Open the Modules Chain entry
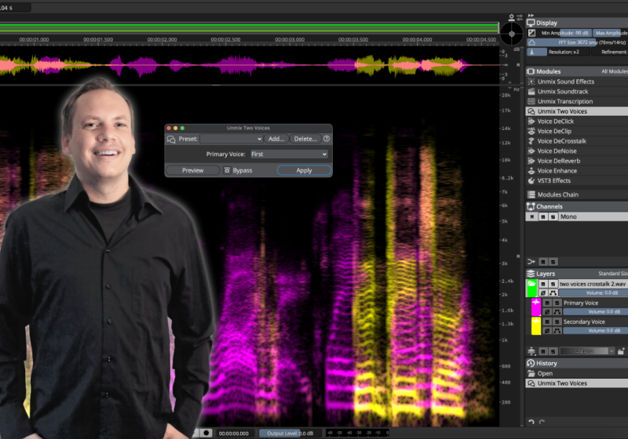 tap(577, 194)
